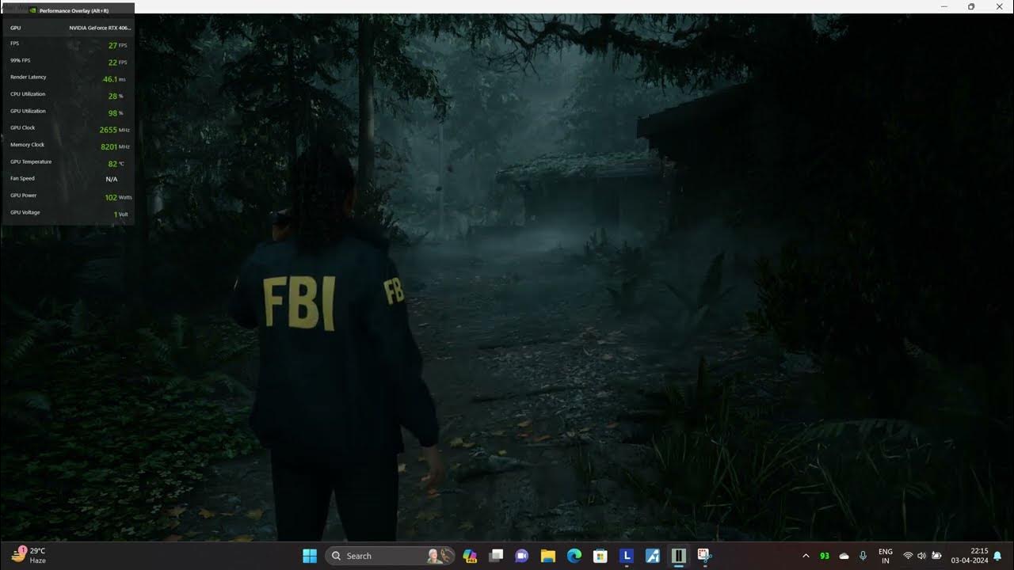Minimize the game window
This screenshot has width=1014, height=570.
(x=943, y=6)
